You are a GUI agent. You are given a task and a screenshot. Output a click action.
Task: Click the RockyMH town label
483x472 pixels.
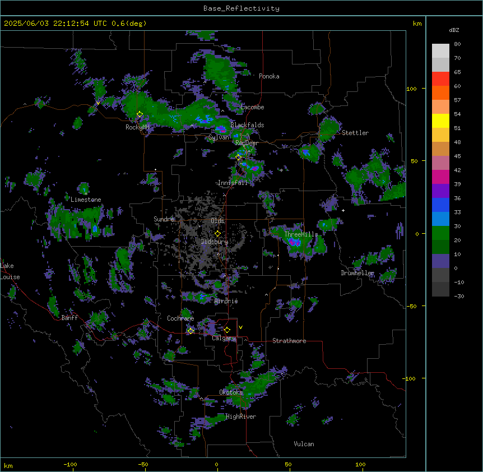[137, 127]
